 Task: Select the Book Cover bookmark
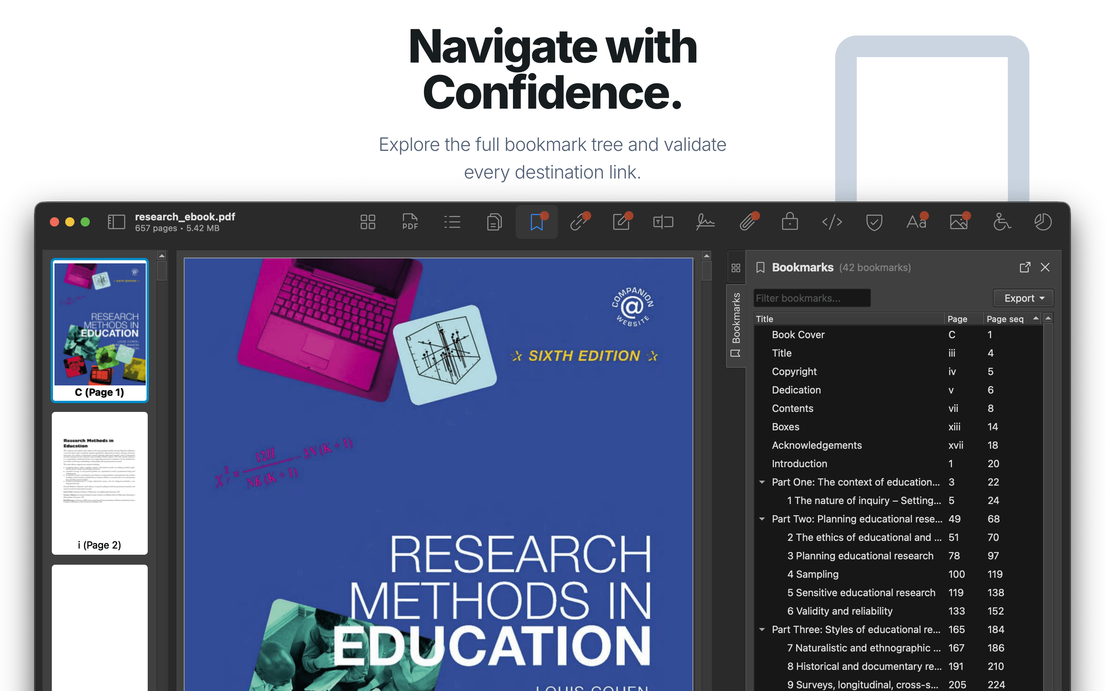coord(898,334)
